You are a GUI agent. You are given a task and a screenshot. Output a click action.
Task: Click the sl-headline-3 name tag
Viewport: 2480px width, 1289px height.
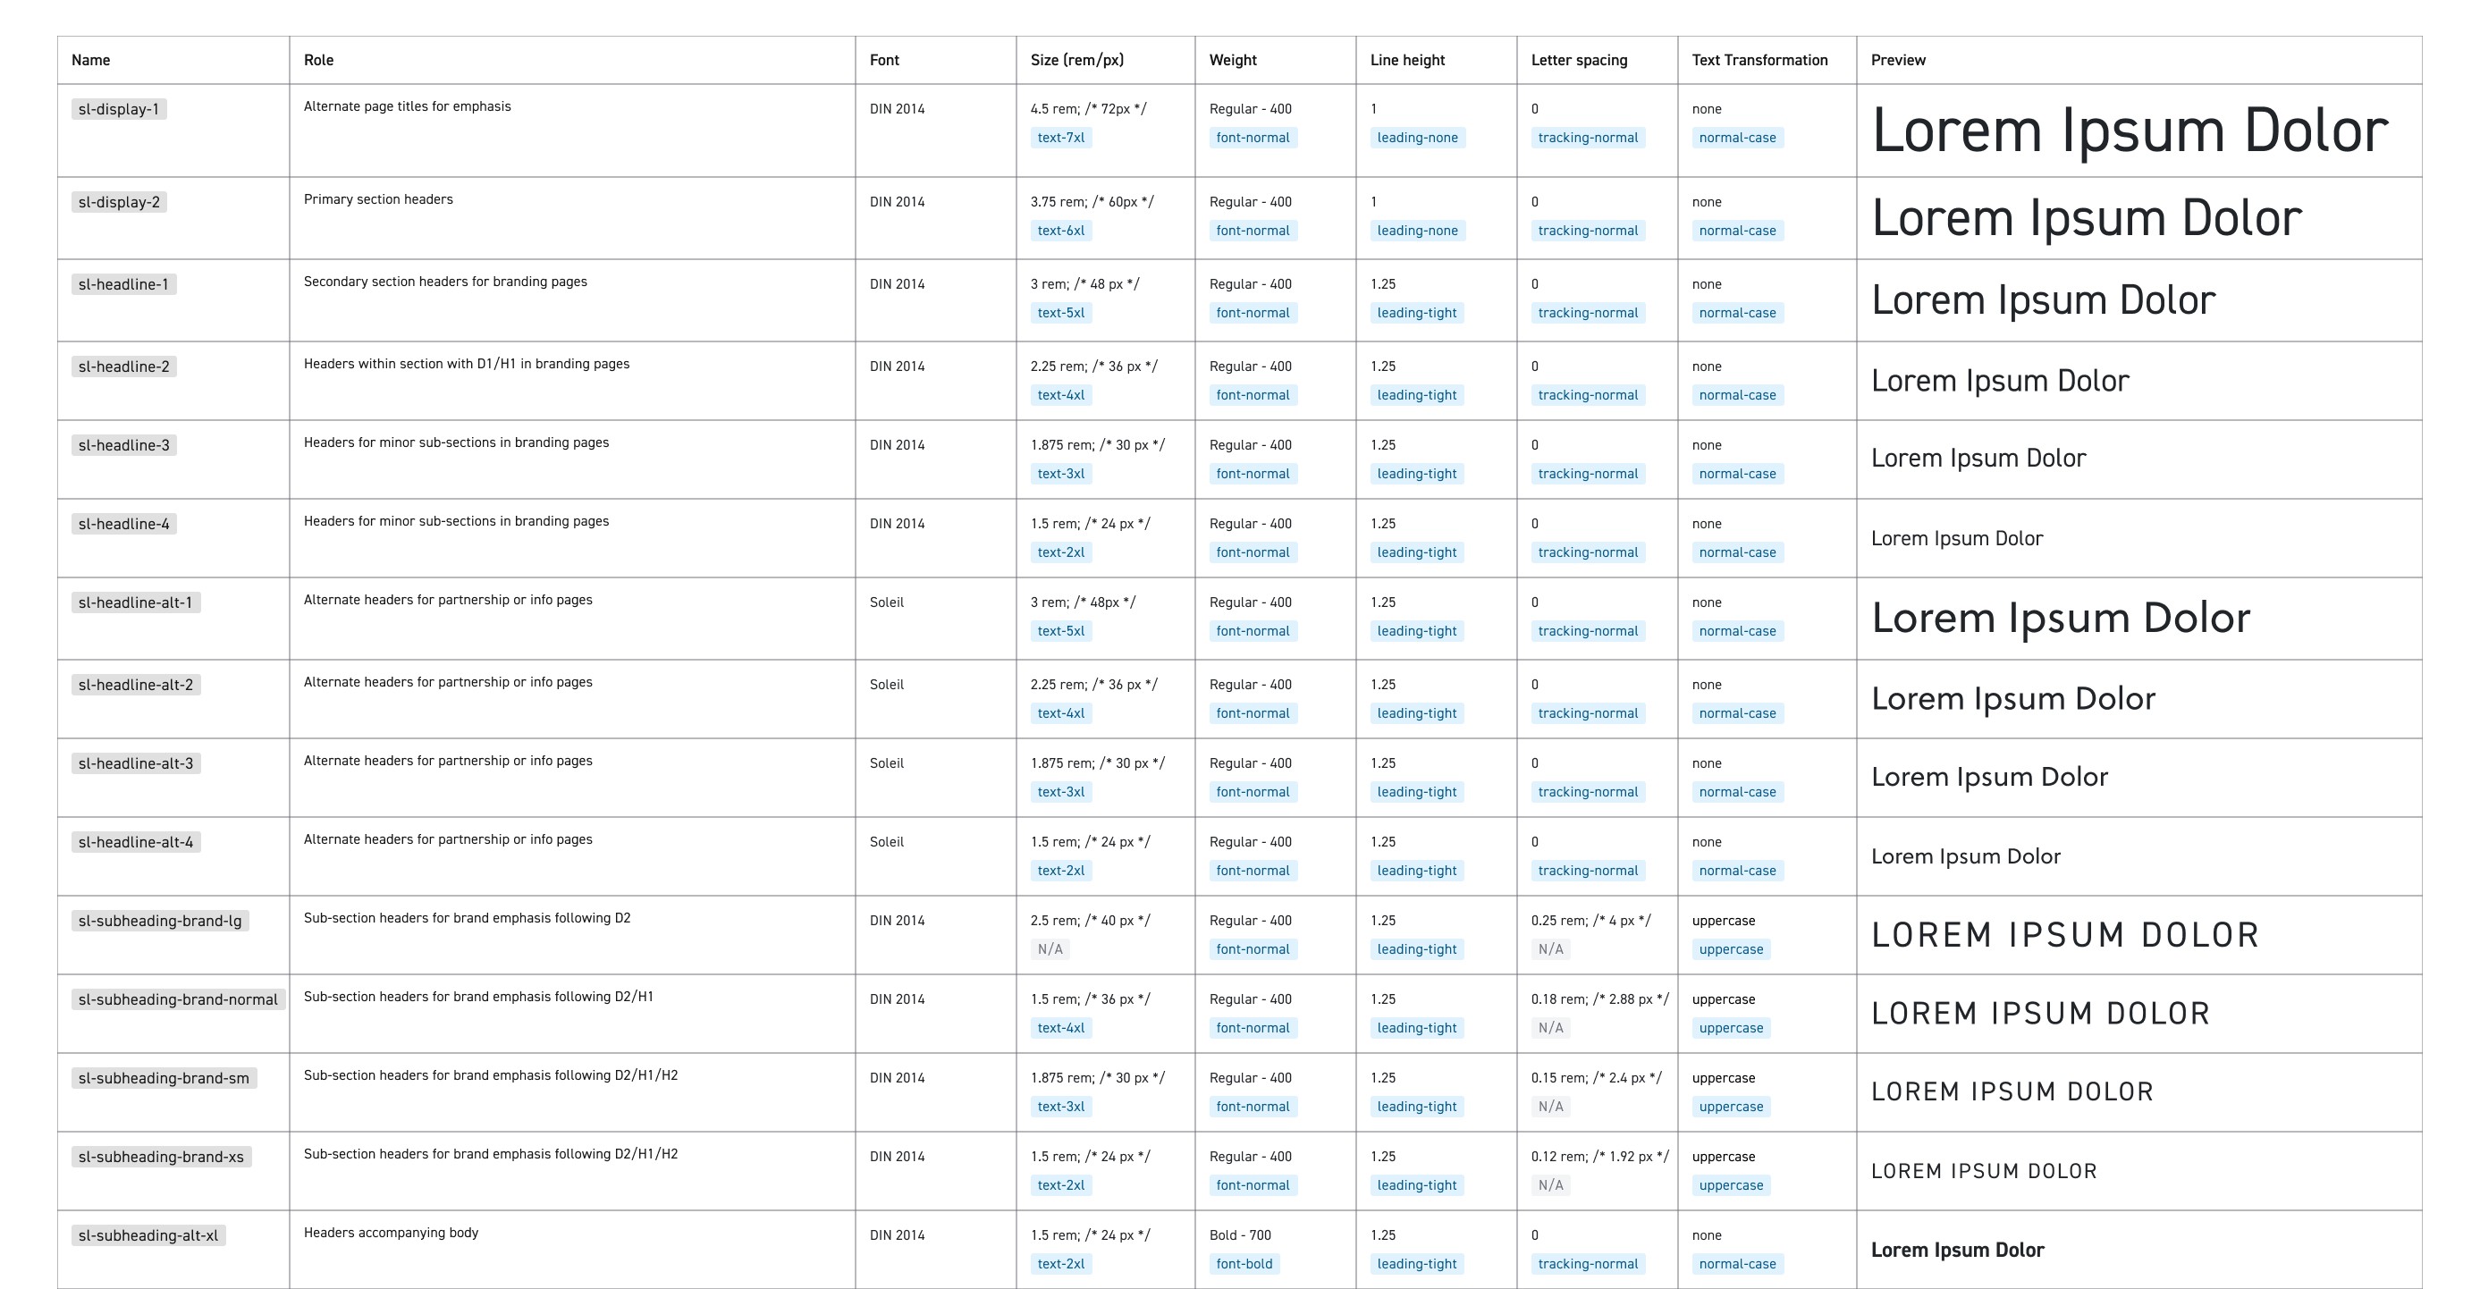click(124, 445)
